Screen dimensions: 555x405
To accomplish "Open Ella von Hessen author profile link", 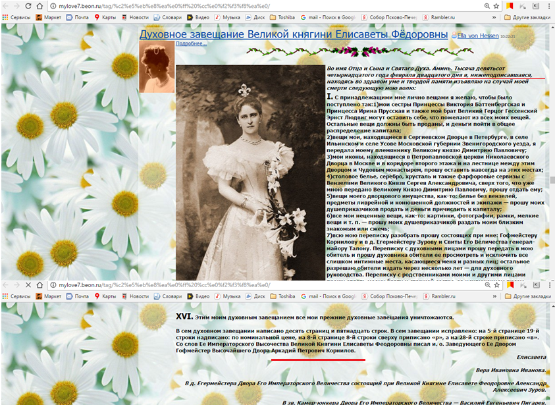I will [x=478, y=36].
